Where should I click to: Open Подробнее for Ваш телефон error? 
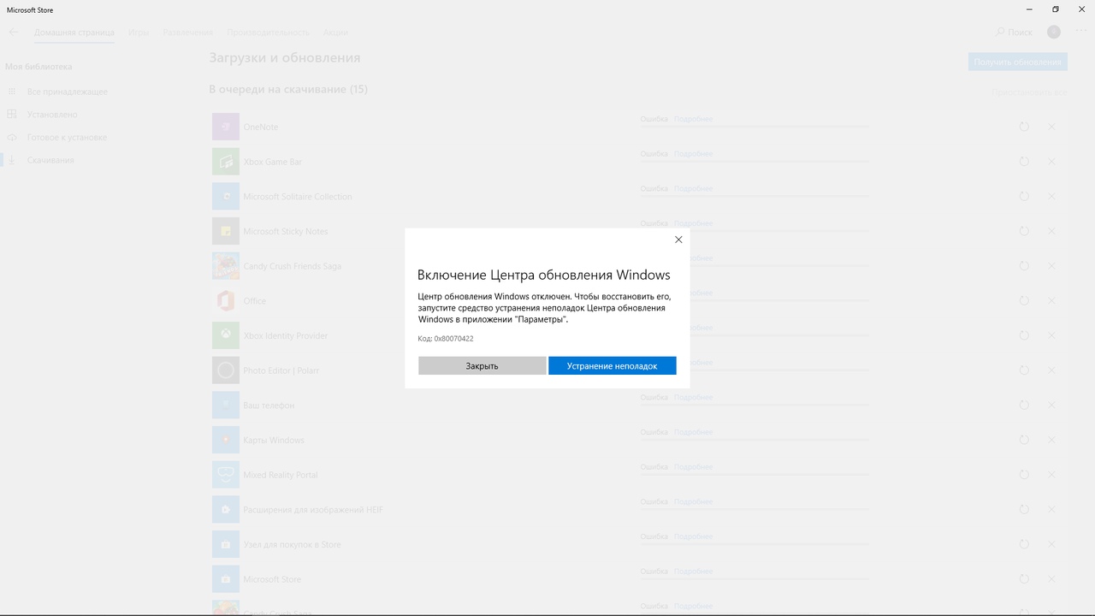click(x=693, y=397)
